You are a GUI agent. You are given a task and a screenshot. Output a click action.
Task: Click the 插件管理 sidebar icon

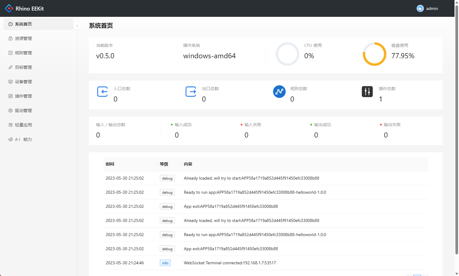(11, 96)
